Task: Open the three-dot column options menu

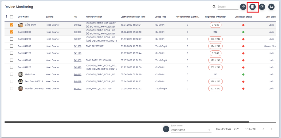Action: point(7,17)
